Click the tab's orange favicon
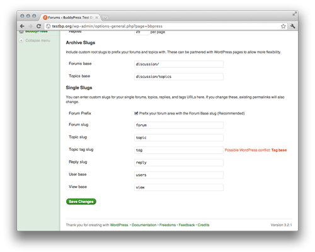This screenshot has width=315, height=252. coord(45,18)
